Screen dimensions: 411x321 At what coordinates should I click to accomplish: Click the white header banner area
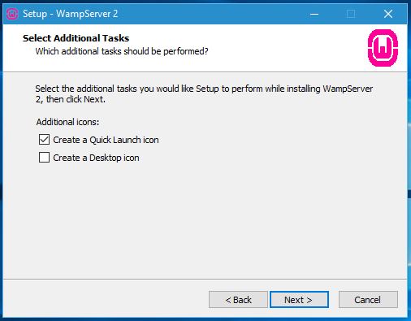tap(244, 48)
